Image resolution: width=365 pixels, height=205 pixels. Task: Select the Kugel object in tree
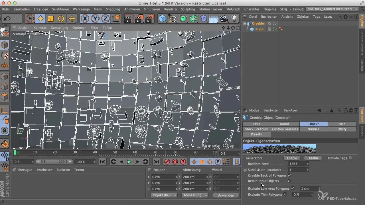click(x=259, y=29)
